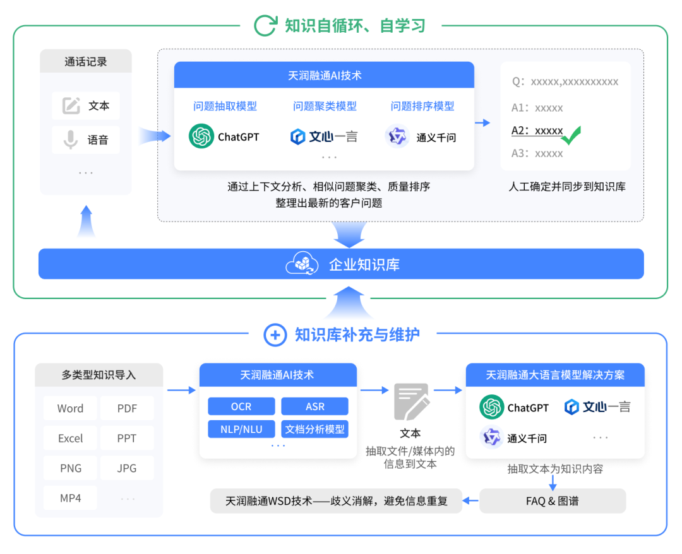Click the cloud icon on 企业知识库 bar
Image resolution: width=682 pixels, height=554 pixels.
302,264
